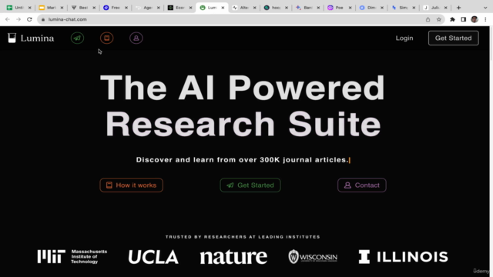The image size is (493, 277).
Task: Click the headline The AI Powered Research Suite
Action: pyautogui.click(x=243, y=106)
